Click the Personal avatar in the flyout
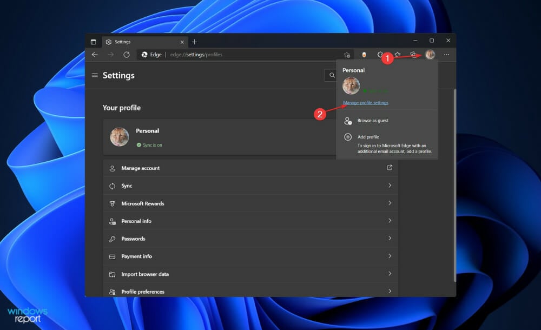541x330 pixels. coord(351,85)
